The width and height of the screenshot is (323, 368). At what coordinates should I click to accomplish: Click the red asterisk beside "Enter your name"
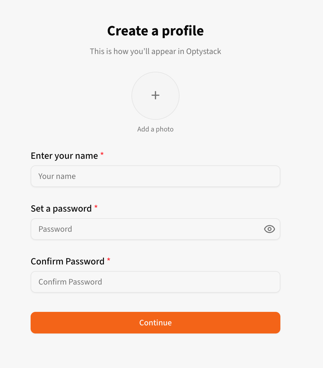click(x=102, y=154)
